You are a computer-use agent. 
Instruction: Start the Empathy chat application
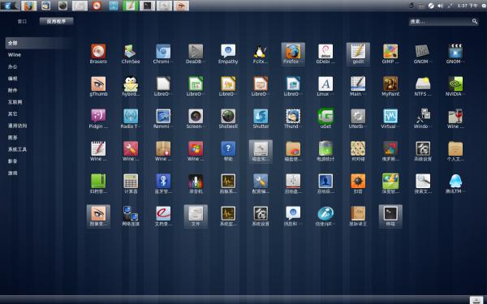(228, 54)
